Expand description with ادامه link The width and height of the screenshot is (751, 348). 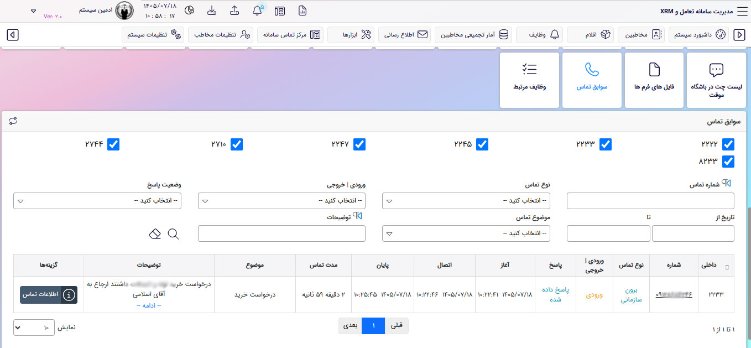click(149, 305)
